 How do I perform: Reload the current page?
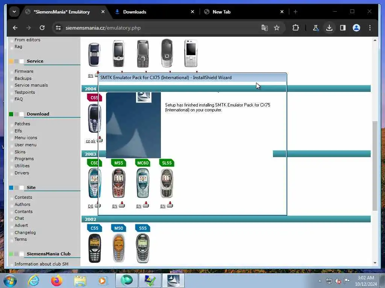click(x=42, y=28)
